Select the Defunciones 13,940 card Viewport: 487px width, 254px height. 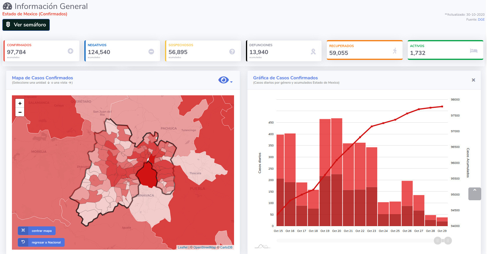pos(284,51)
